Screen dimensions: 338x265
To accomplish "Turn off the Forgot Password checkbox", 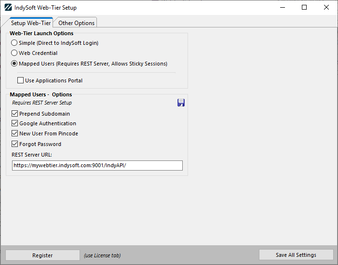I will pyautogui.click(x=15, y=144).
